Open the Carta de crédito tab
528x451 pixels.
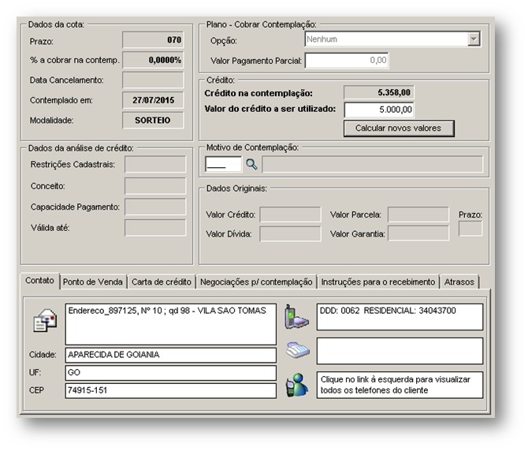coord(162,282)
